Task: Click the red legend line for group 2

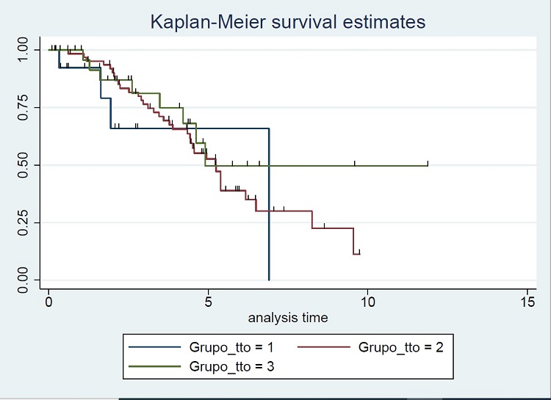Action: click(325, 347)
